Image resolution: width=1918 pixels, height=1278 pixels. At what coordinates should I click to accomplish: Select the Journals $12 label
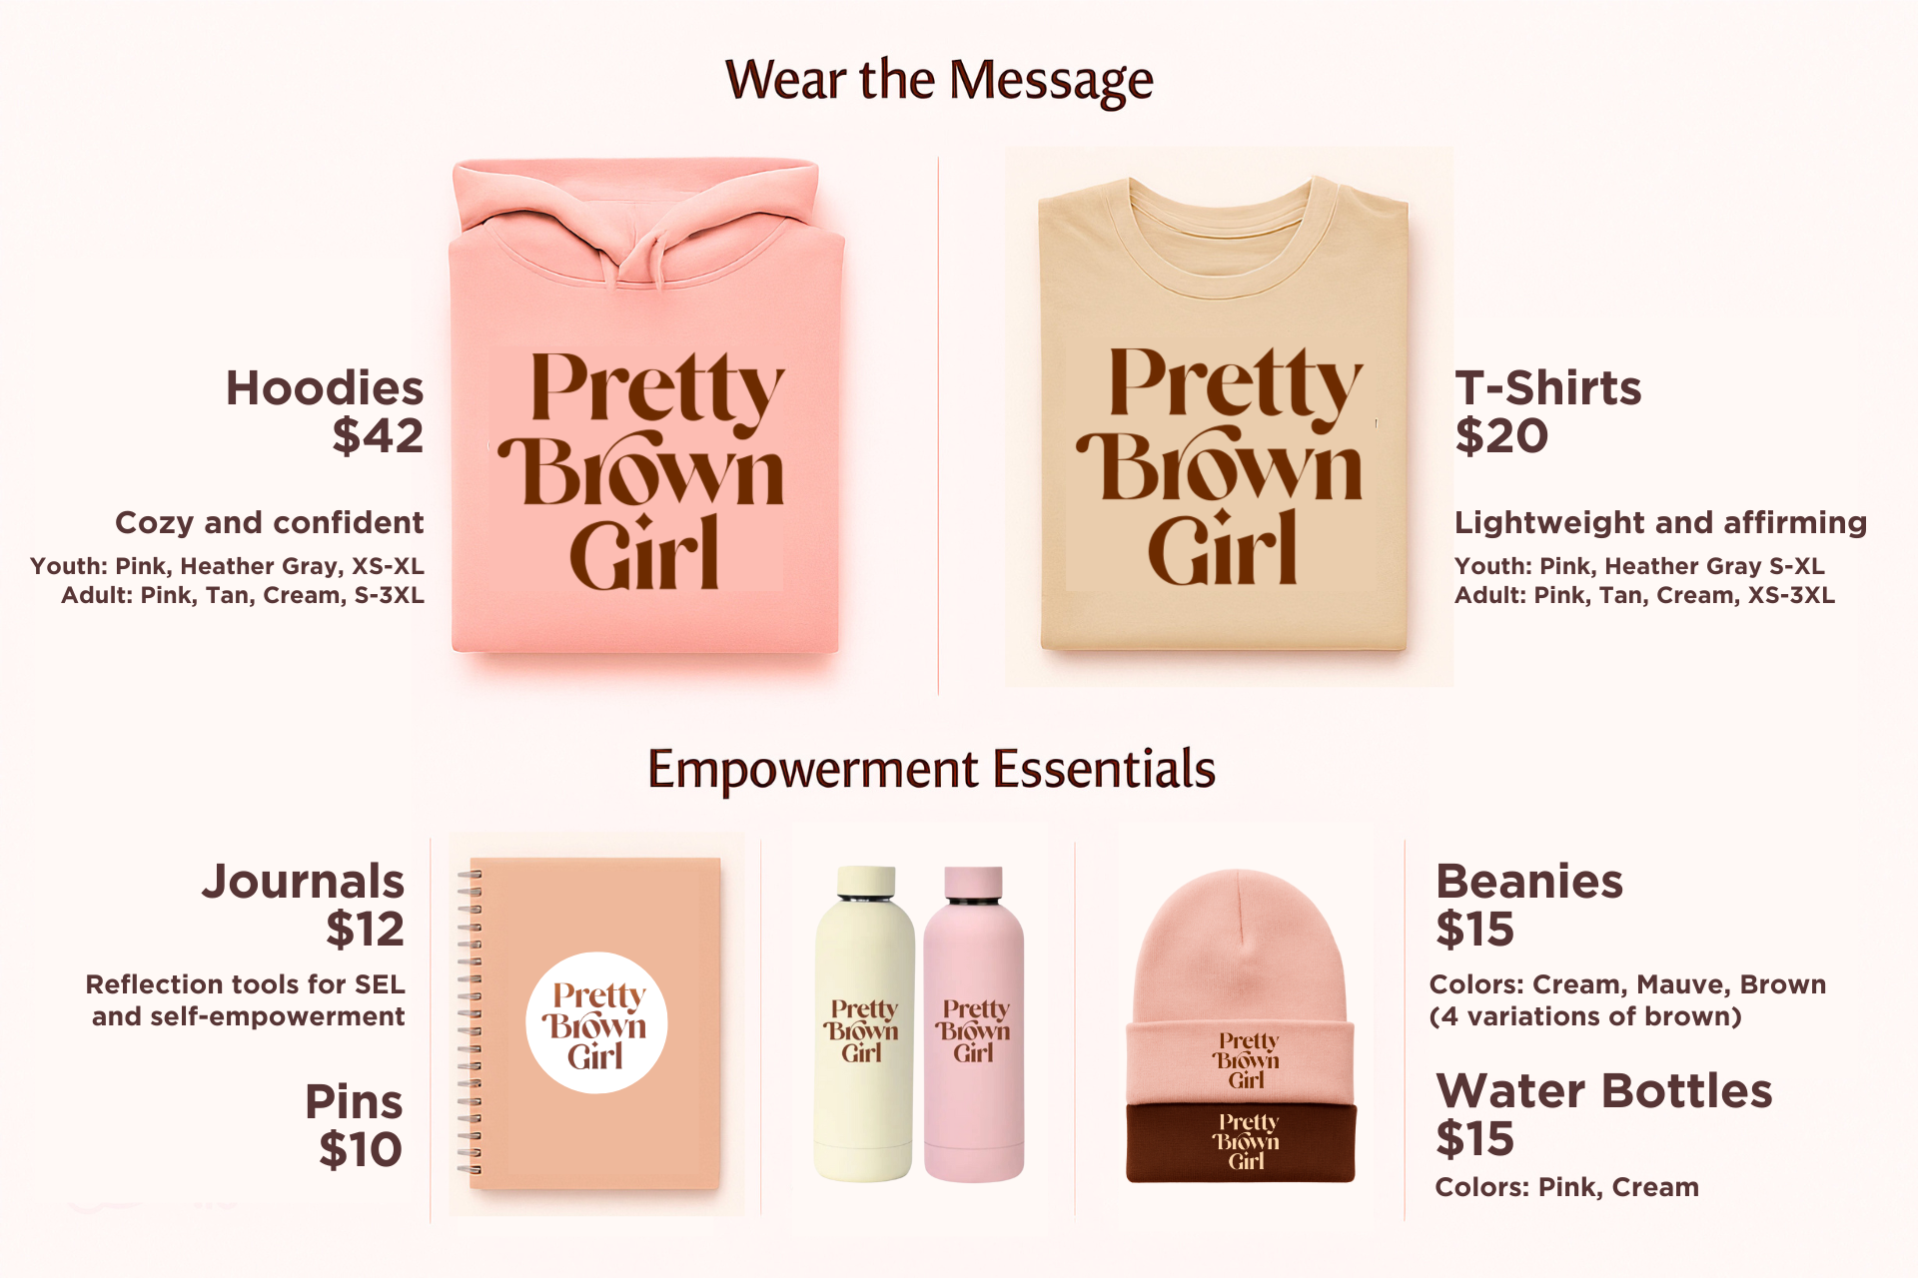point(304,905)
